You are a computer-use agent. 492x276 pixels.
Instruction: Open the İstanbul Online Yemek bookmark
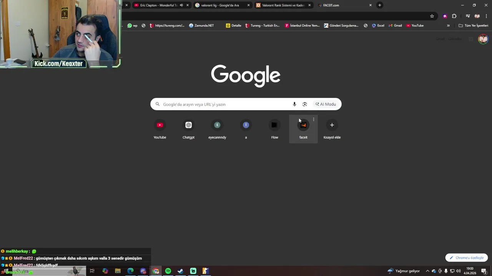coord(303,26)
